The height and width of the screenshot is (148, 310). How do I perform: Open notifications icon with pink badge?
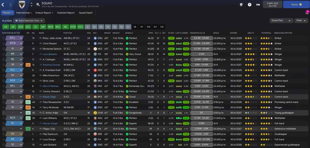pyautogui.click(x=307, y=13)
